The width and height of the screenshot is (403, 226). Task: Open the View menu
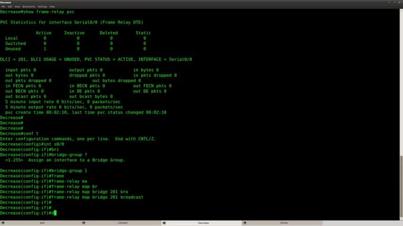click(17, 7)
